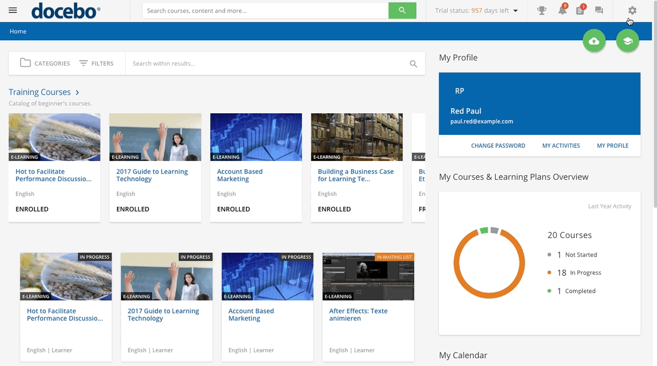Screen dimensions: 657x366
Task: Open the Filters panel
Action: tap(97, 63)
